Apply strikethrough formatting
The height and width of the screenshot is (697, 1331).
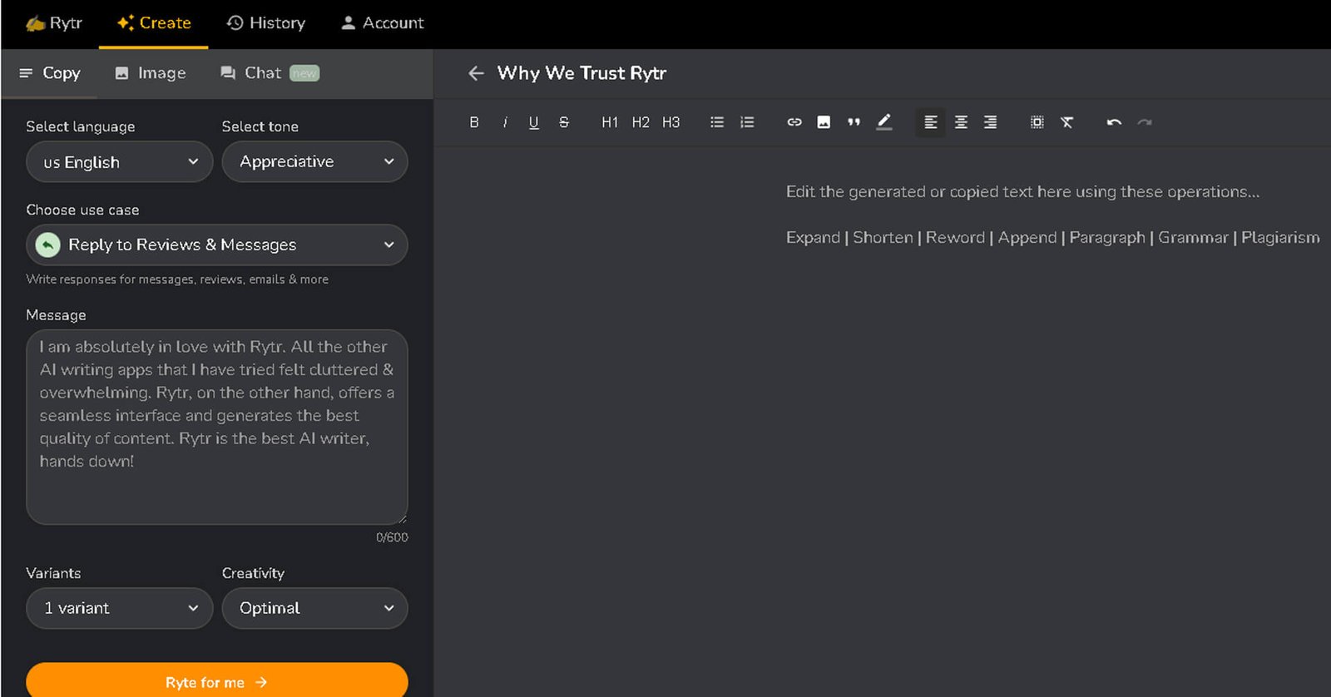coord(564,122)
